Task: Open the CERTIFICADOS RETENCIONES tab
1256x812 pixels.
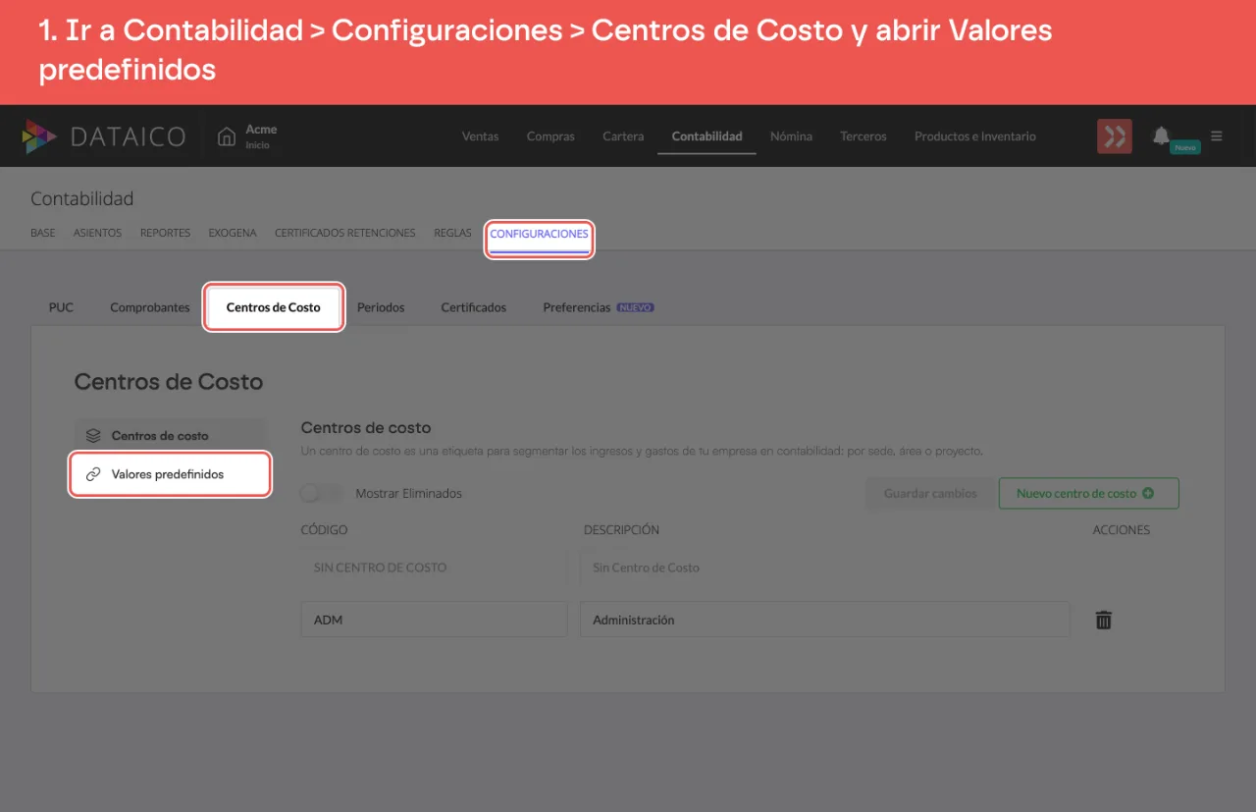Action: (345, 234)
